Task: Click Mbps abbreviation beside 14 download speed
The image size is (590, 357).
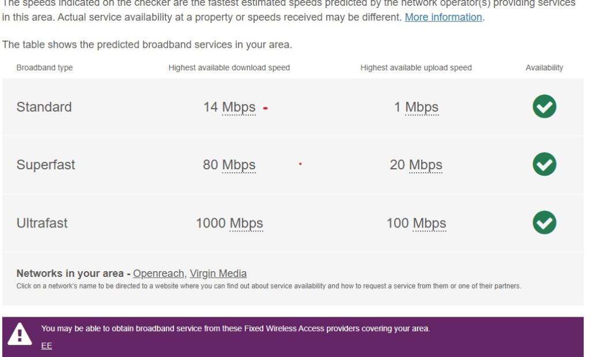Action: 239,107
